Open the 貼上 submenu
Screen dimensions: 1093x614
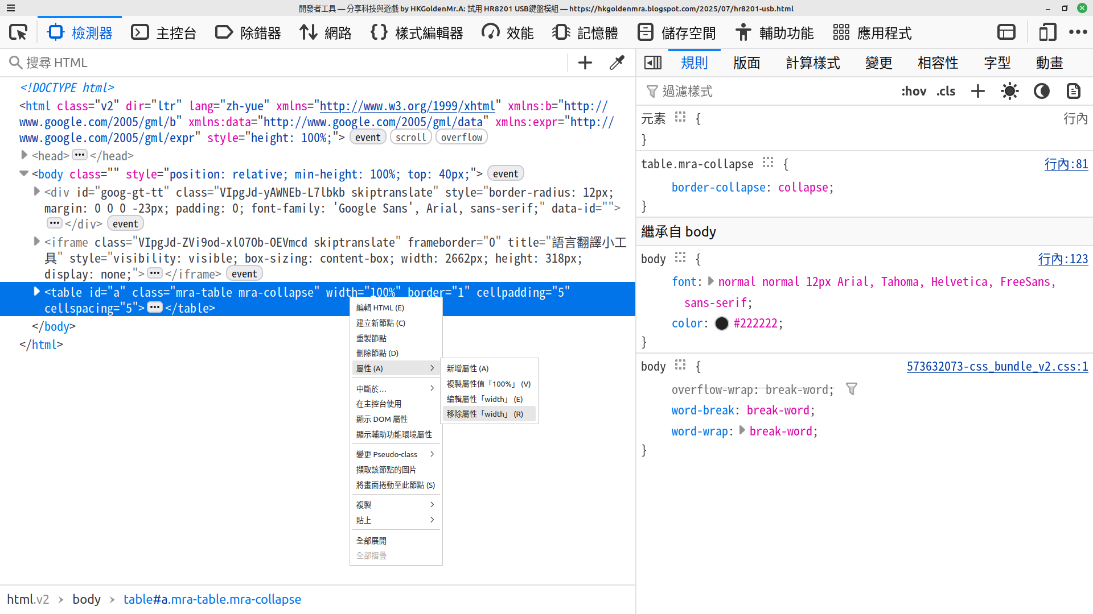(x=396, y=520)
